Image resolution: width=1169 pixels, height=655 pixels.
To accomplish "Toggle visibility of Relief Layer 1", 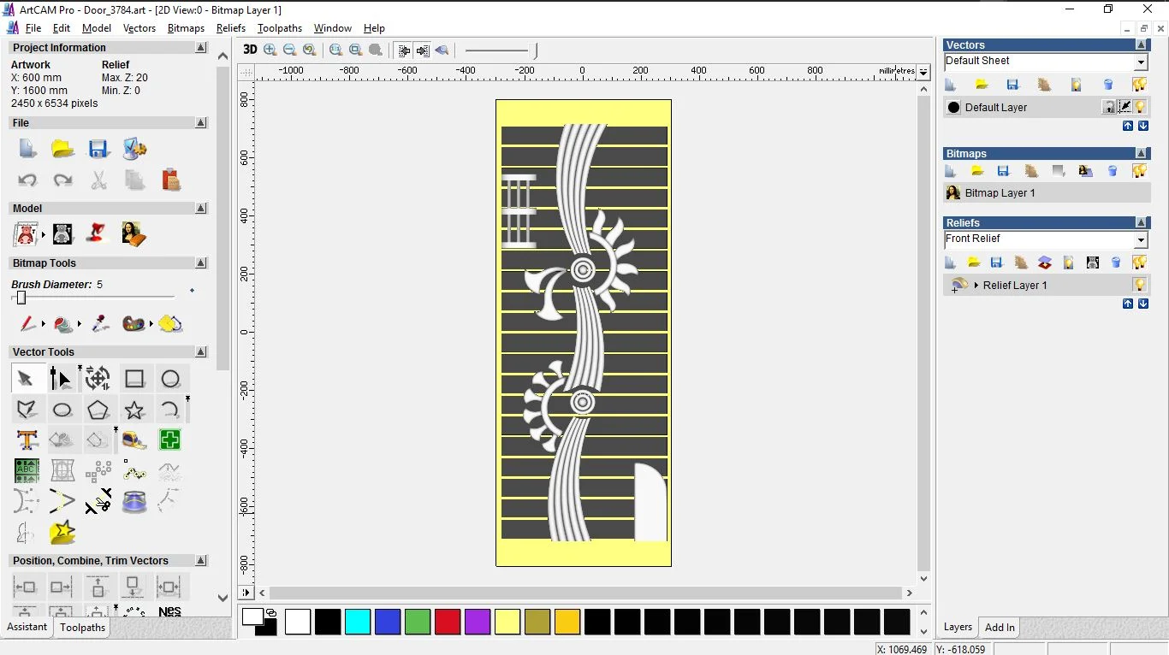I will tap(1140, 285).
